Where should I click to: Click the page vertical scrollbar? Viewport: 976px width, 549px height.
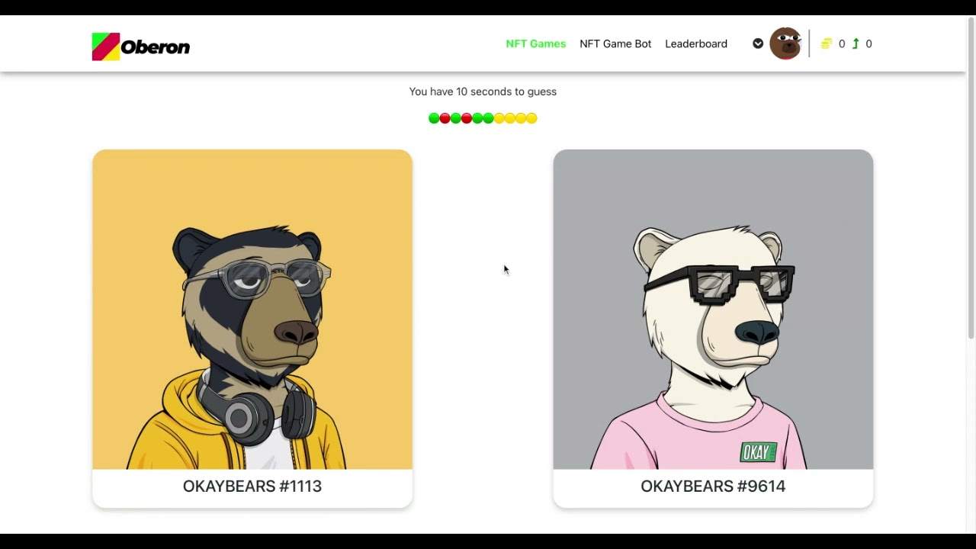pos(971,177)
